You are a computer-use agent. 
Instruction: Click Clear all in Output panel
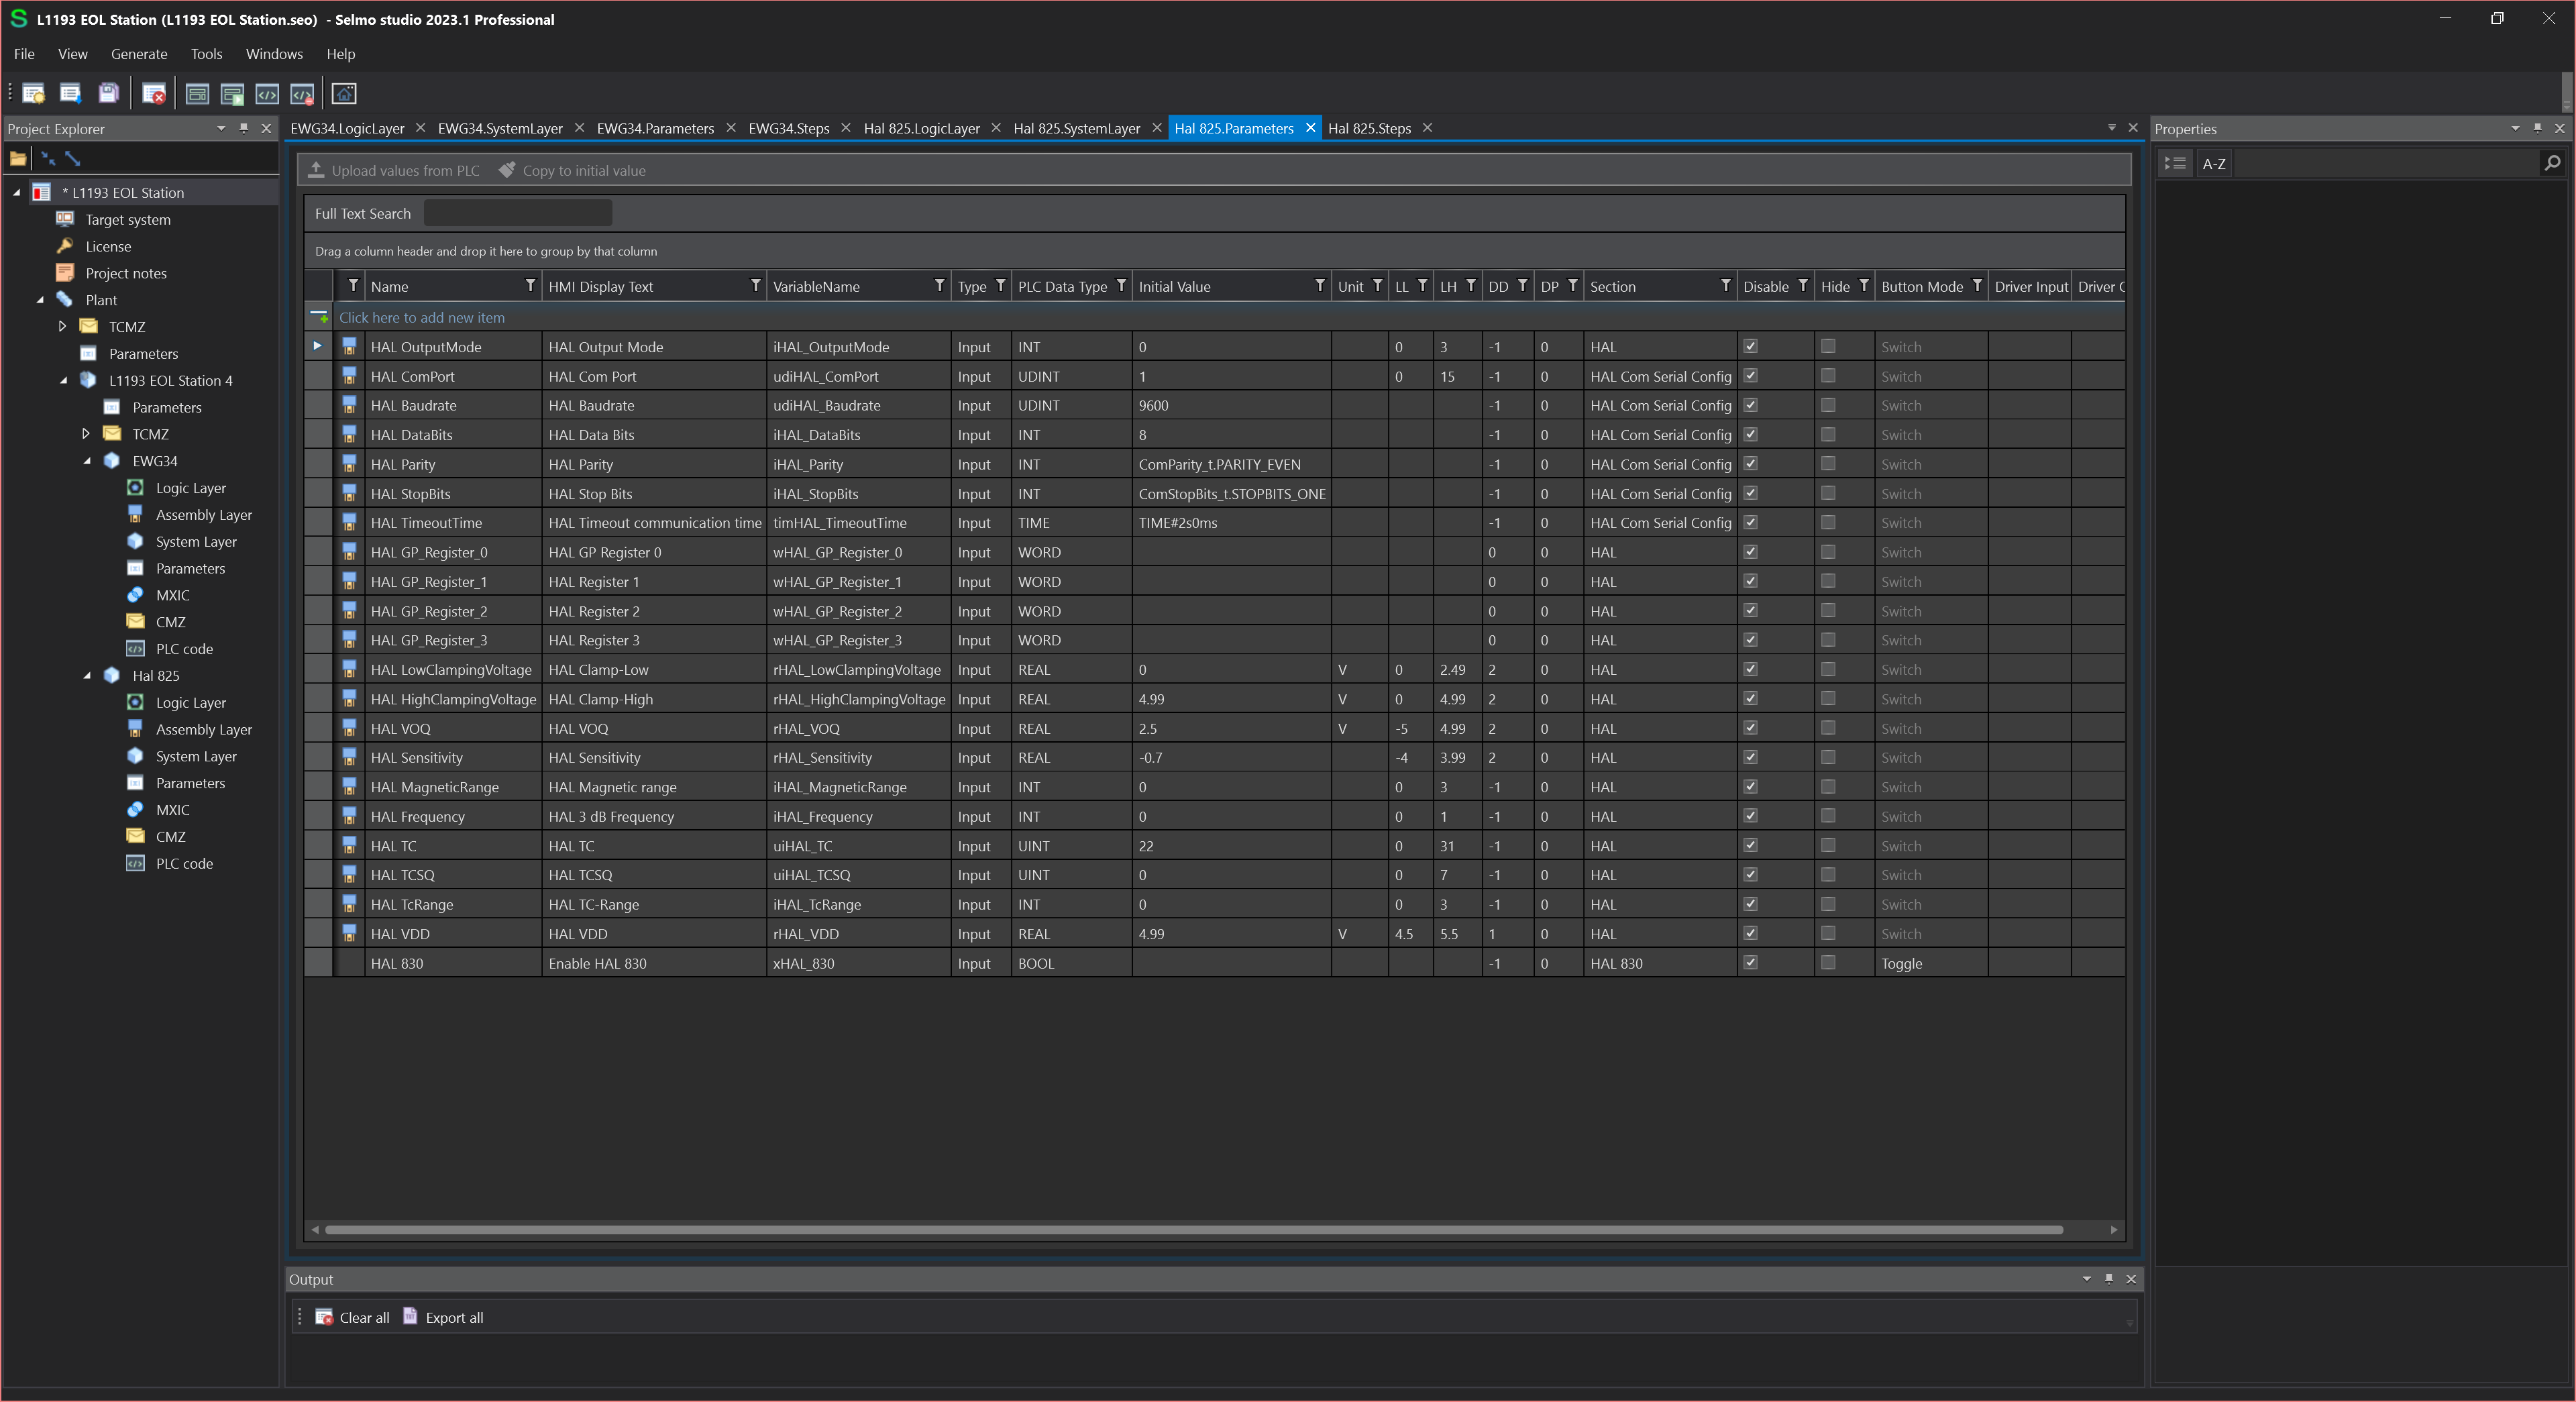[x=353, y=1317]
